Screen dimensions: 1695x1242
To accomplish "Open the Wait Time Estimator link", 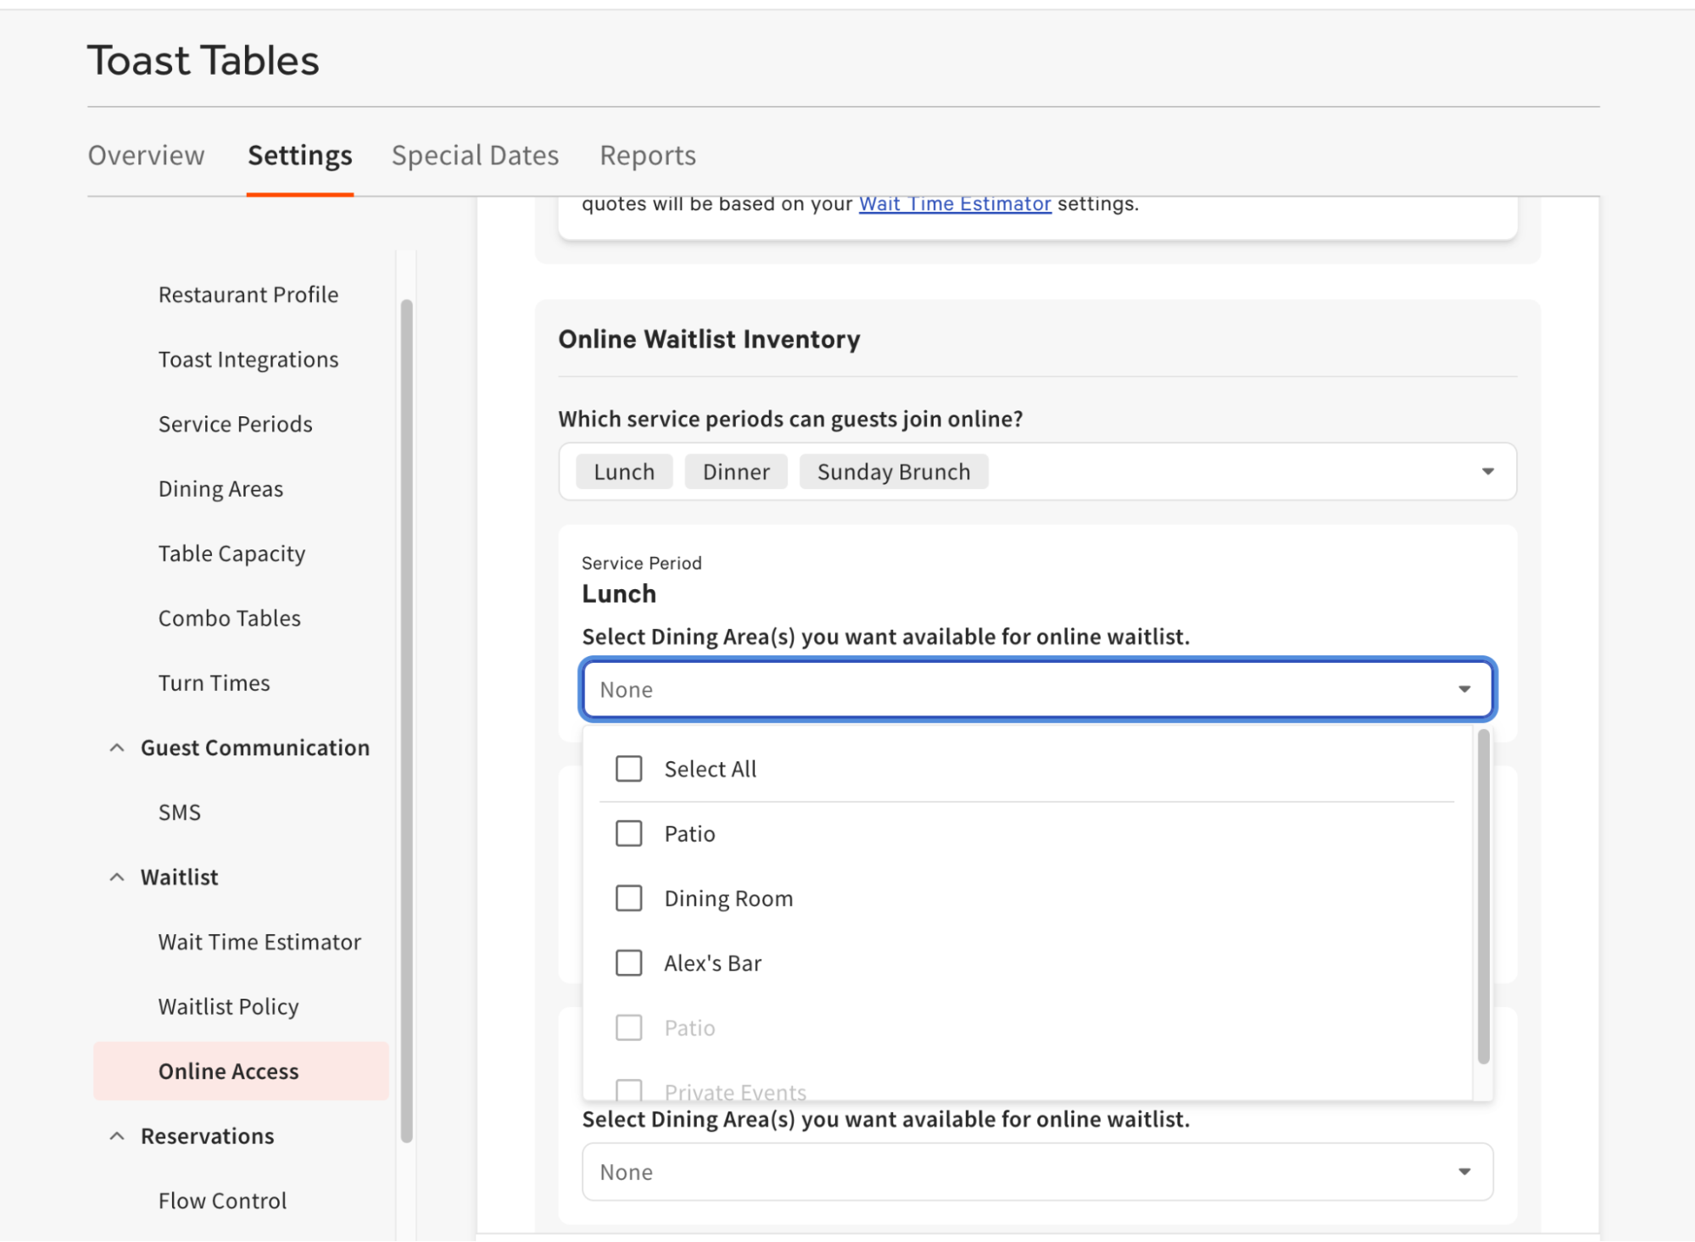I will pos(955,204).
